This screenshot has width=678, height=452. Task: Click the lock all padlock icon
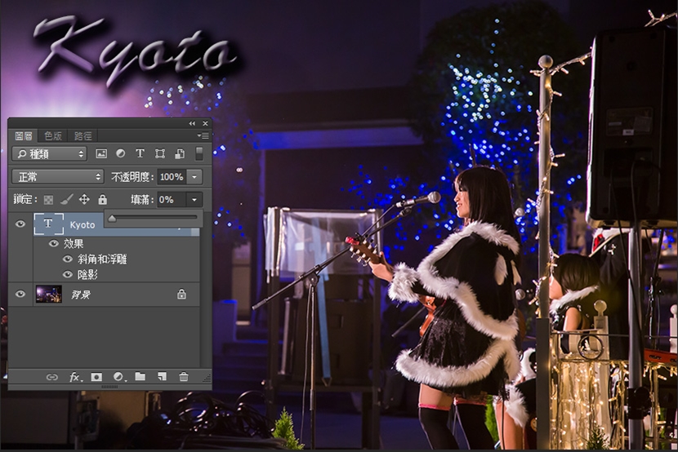tap(102, 199)
